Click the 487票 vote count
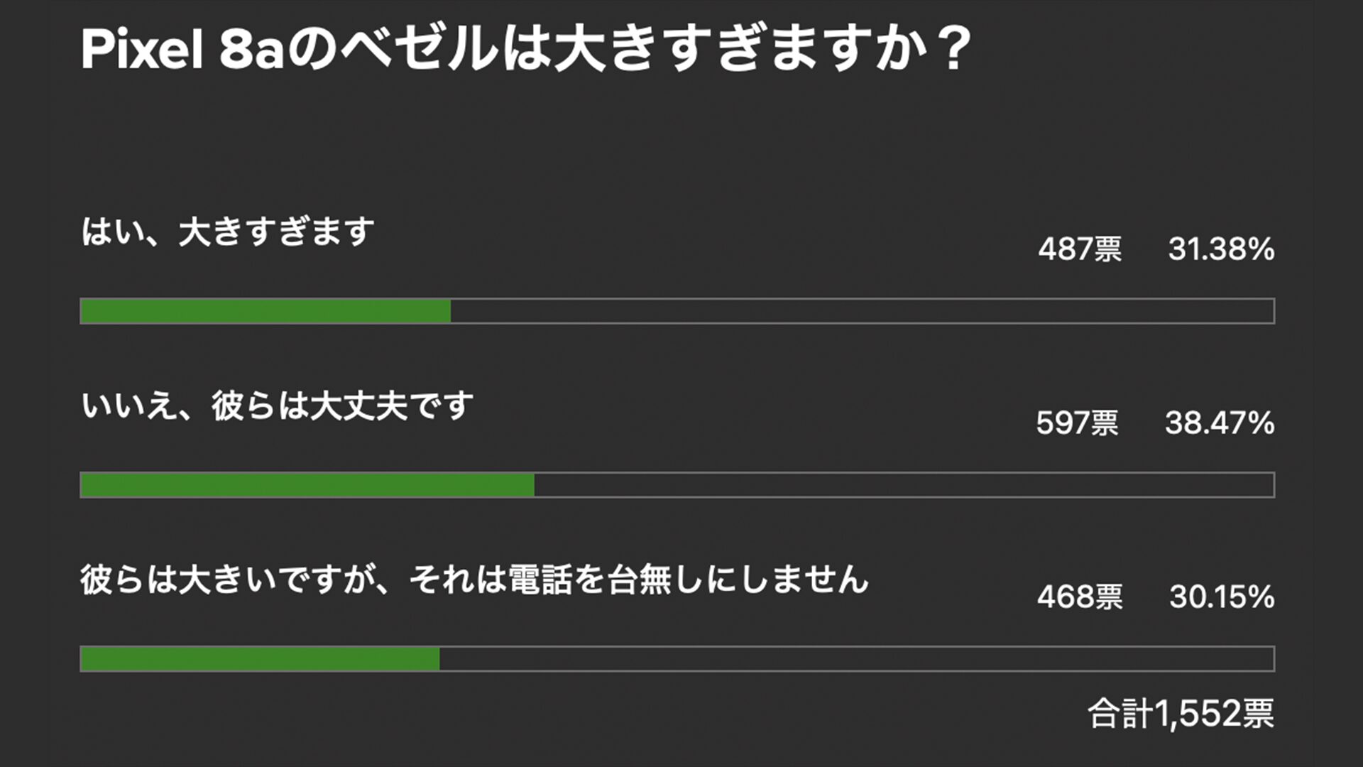The width and height of the screenshot is (1363, 767). click(1080, 249)
